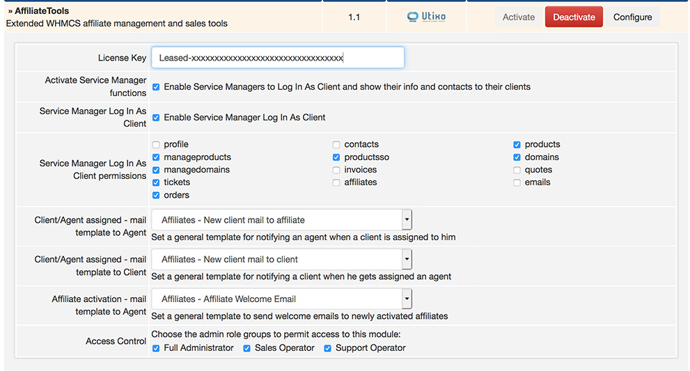Focus the License Key input field
690x371 pixels.
tap(278, 58)
